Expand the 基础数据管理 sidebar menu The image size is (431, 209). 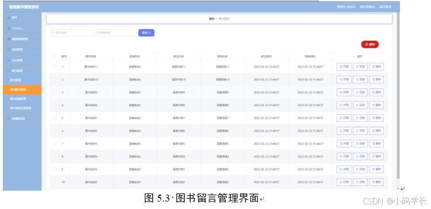pos(22,39)
